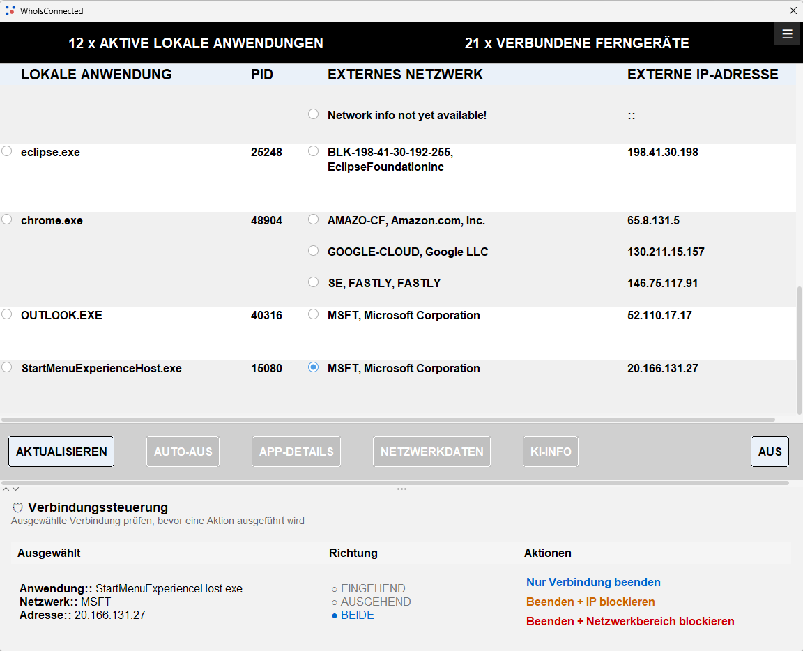Click the 'Anwendung:: StartMenuExperienceHost.exe' detail line
This screenshot has height=651, width=803.
click(x=131, y=588)
